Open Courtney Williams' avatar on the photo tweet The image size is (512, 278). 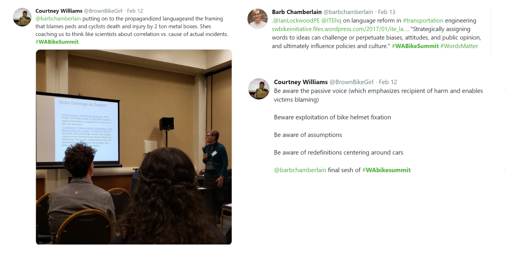click(x=22, y=17)
